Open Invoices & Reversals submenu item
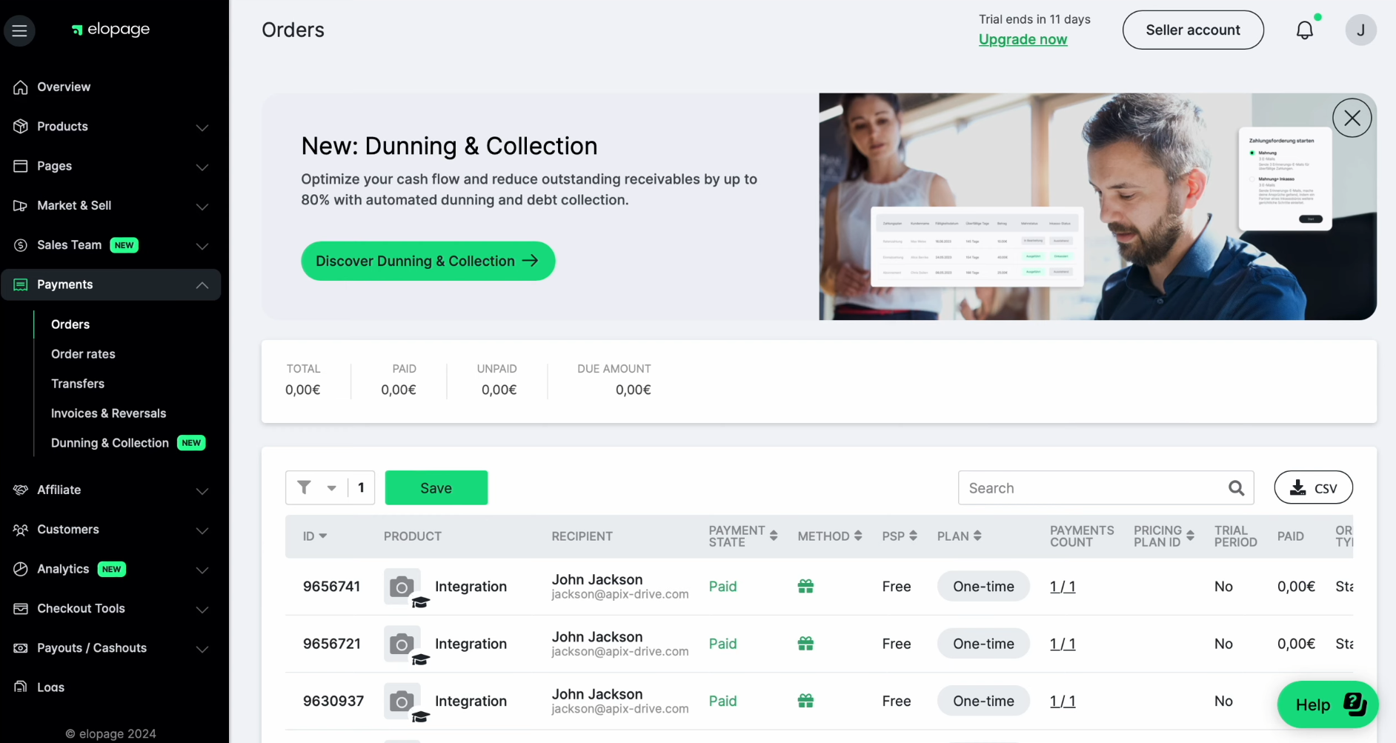1396x743 pixels. click(108, 413)
